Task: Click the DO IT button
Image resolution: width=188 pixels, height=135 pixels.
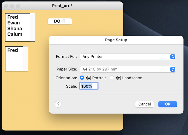Action: (x=60, y=21)
